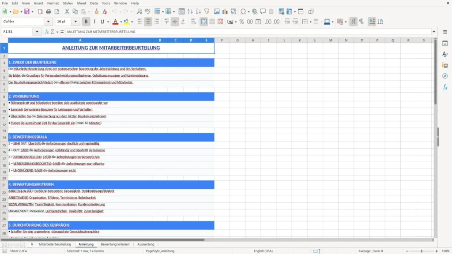Click the horizontal scrollbar thumb

[x=102, y=239]
